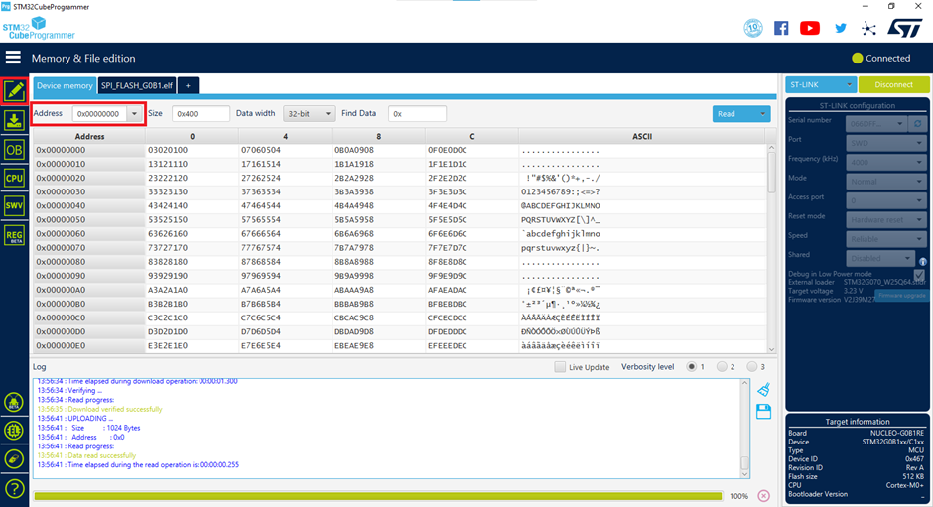
Task: Open the Erasing & Programming download panel
Action: click(x=14, y=121)
